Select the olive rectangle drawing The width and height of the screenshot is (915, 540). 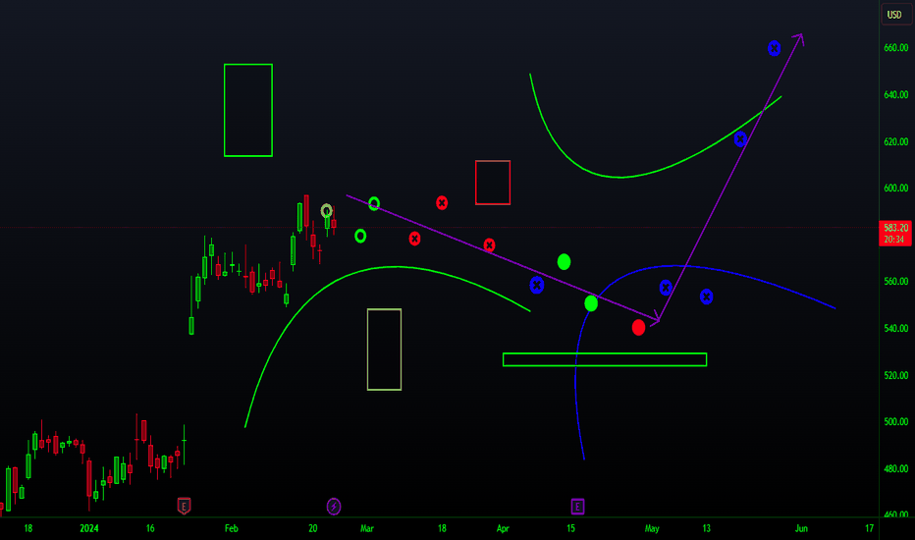point(384,350)
